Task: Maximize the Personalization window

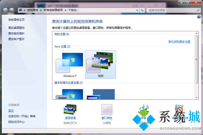Action: pyautogui.click(x=187, y=3)
